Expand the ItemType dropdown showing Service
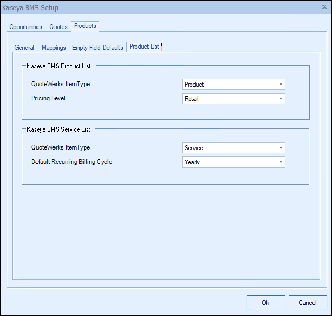The width and height of the screenshot is (332, 316). 233,148
